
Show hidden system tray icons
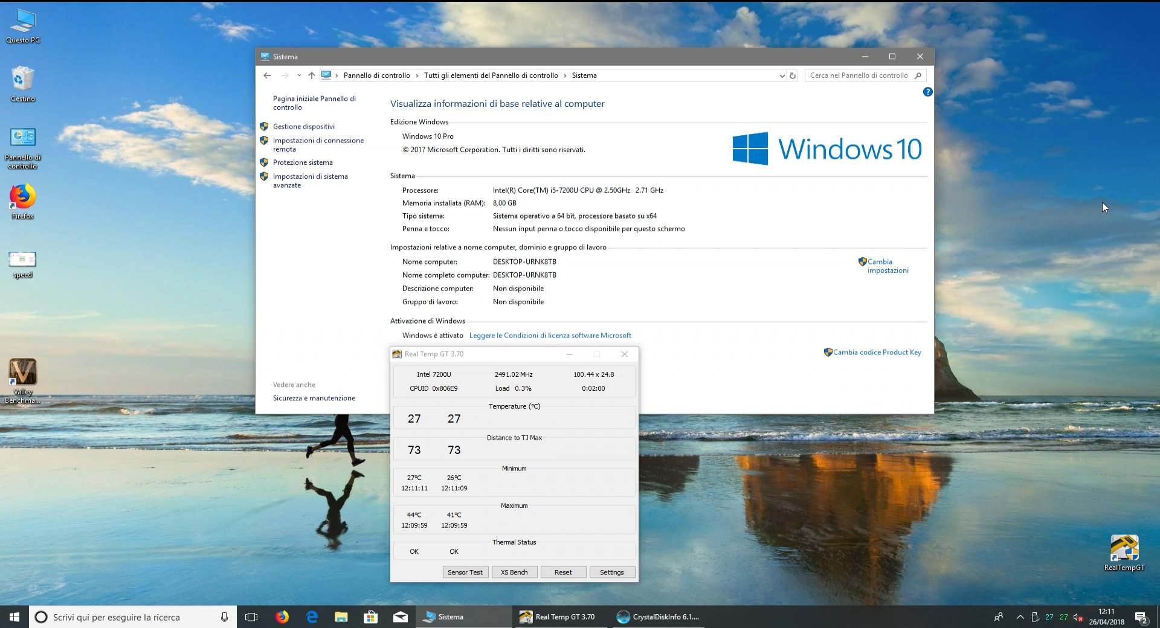[1020, 617]
